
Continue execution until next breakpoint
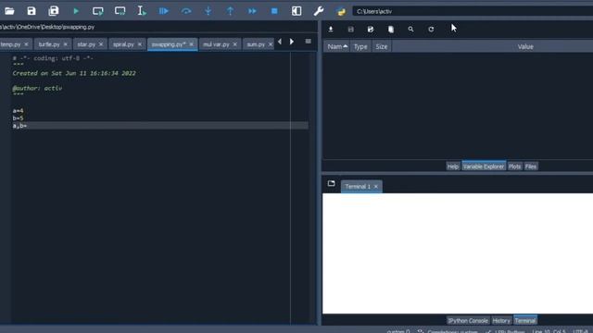click(x=252, y=11)
